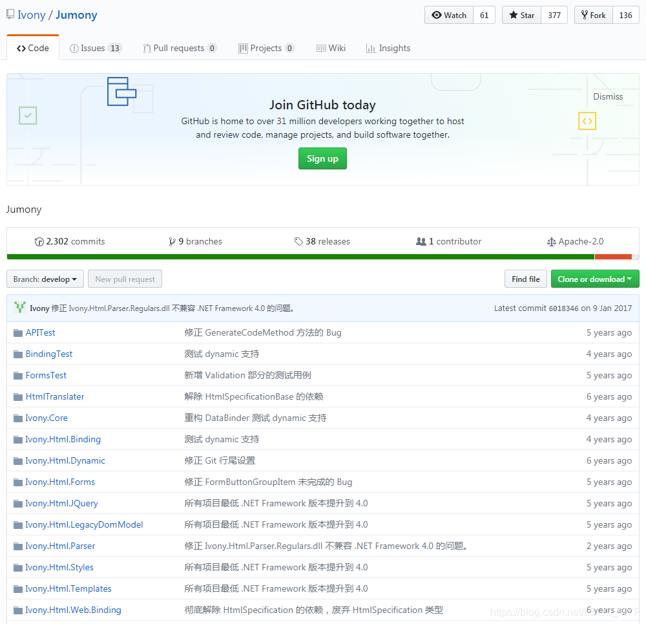Open commit message '修正 Git 行尾设置'

[x=220, y=460]
